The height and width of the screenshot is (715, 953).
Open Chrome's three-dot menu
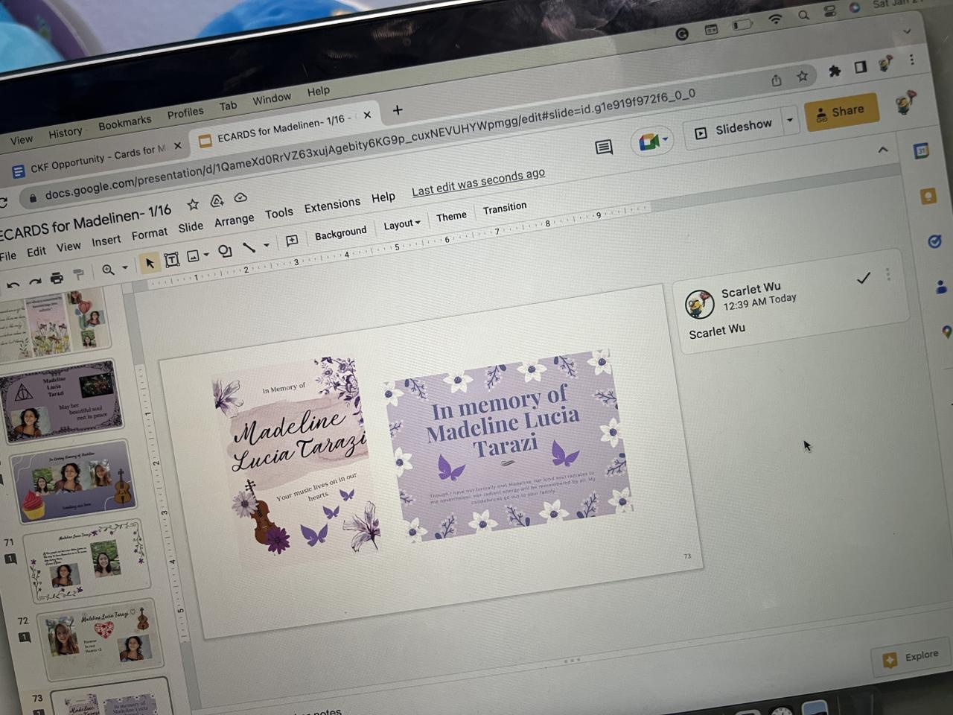tap(912, 60)
